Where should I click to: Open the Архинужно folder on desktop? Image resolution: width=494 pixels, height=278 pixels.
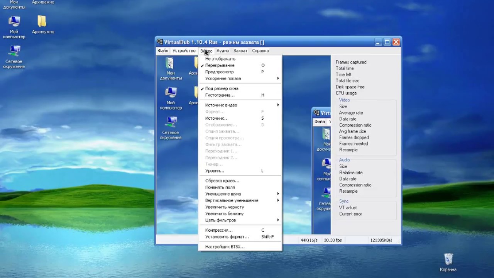tap(43, 24)
